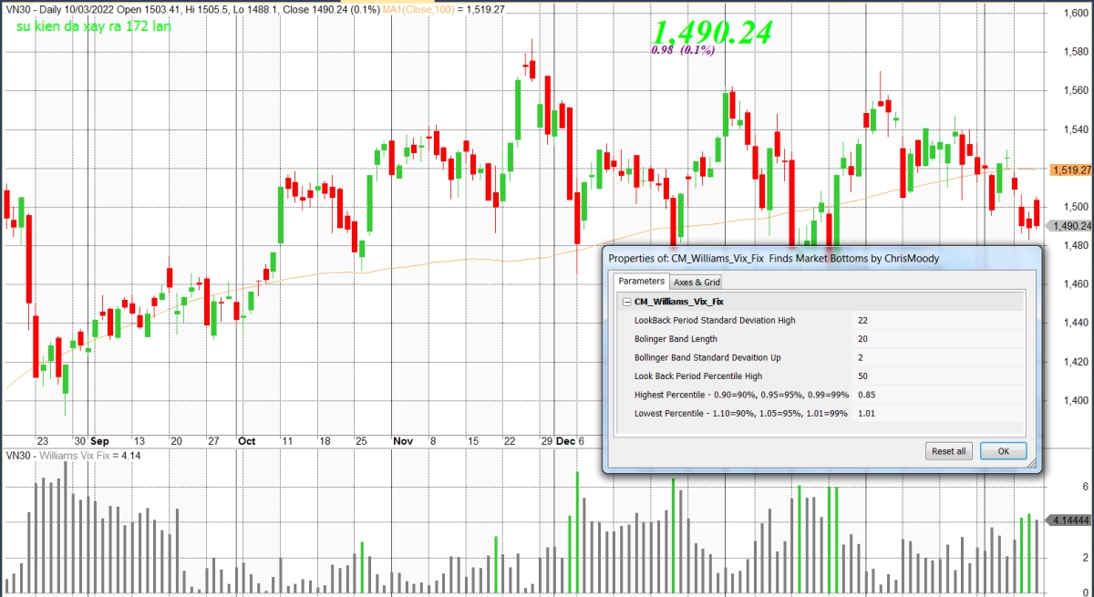Edit the LookBack Period value 22
Viewport: 1094px width, 597px height.
[938, 320]
